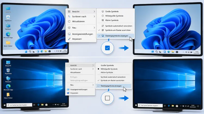The width and height of the screenshot is (204, 114).
Task: Open Anzeigeeinstellungen from Windows 11 context menu
Action: click(81, 34)
